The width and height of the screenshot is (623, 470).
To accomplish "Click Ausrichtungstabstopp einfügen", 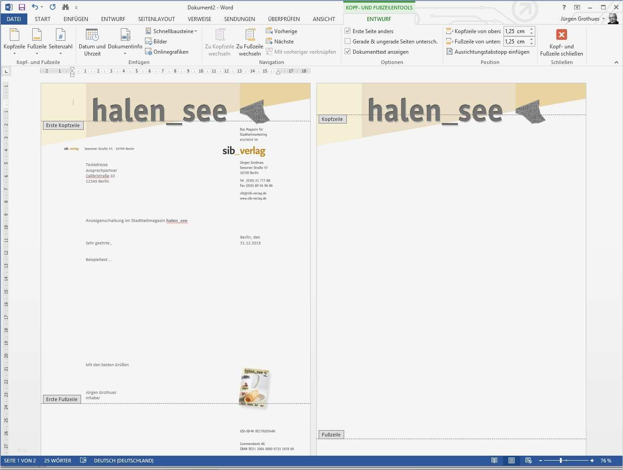I will [x=488, y=52].
